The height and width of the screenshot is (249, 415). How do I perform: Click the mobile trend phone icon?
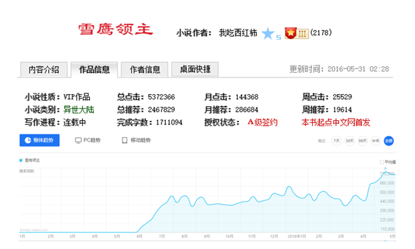[x=125, y=140]
